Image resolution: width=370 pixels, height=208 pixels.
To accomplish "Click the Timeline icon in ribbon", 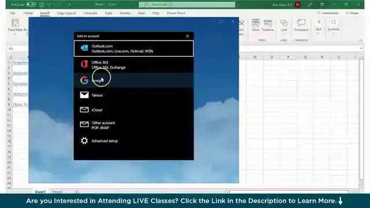I will tap(268, 25).
